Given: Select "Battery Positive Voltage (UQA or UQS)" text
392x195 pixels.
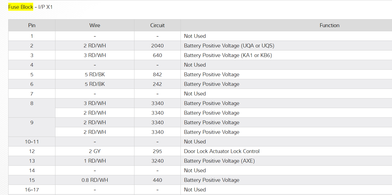Looking at the screenshot, I should coord(229,46).
